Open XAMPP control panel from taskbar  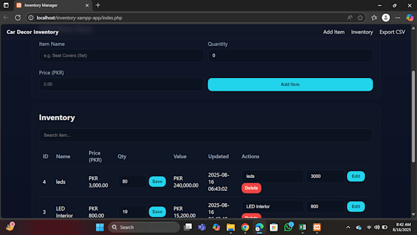click(317, 227)
